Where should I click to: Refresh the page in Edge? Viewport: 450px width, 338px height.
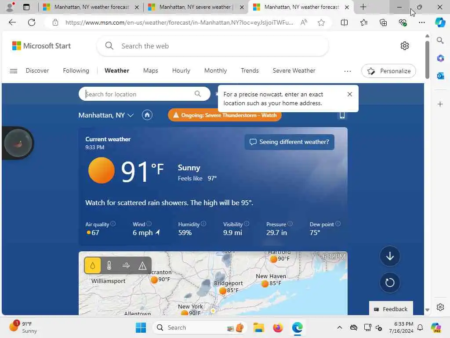coord(32,22)
